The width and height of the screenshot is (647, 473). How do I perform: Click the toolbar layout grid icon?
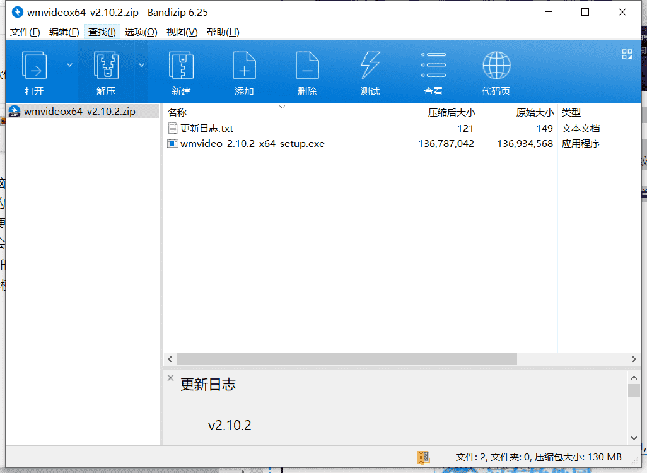(627, 54)
